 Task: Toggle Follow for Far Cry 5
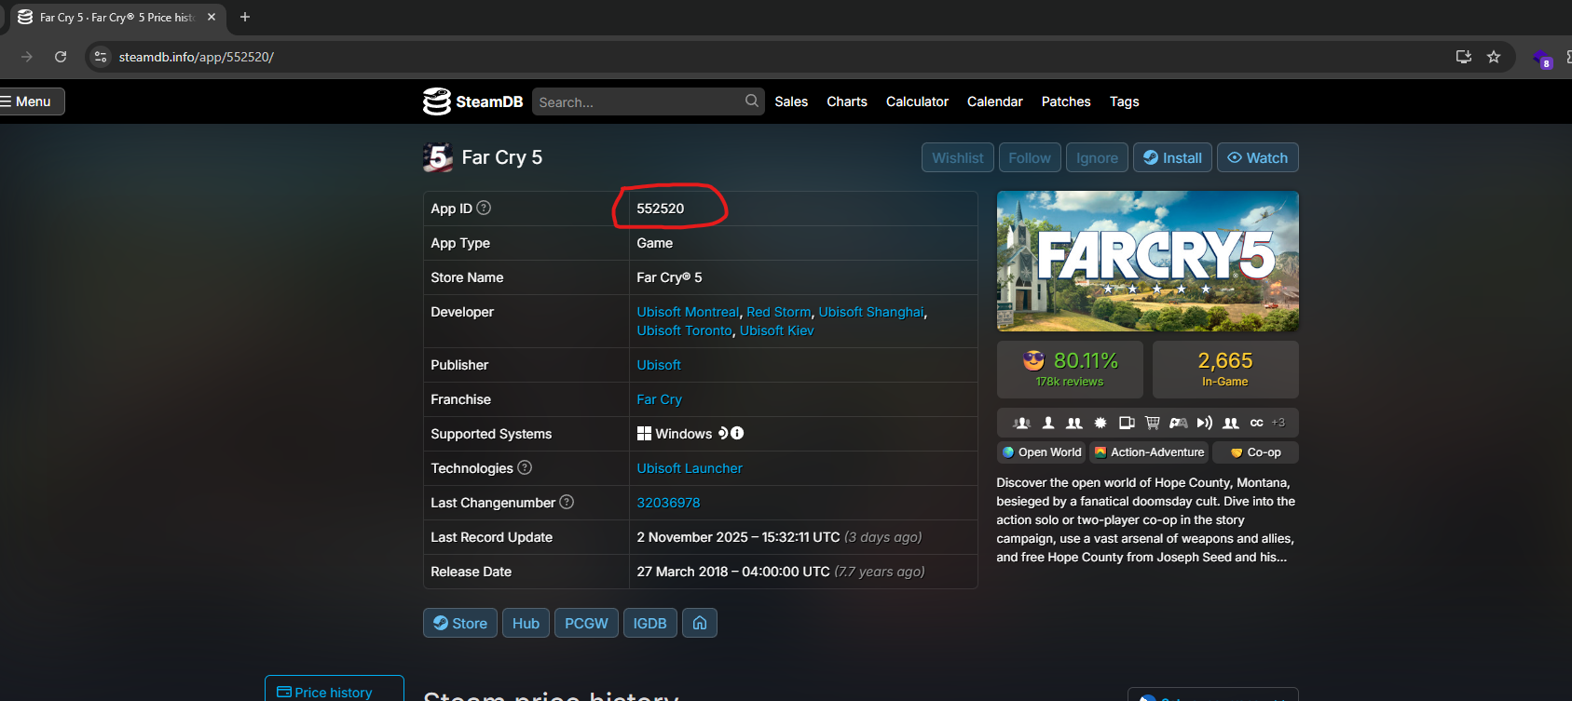pos(1030,157)
